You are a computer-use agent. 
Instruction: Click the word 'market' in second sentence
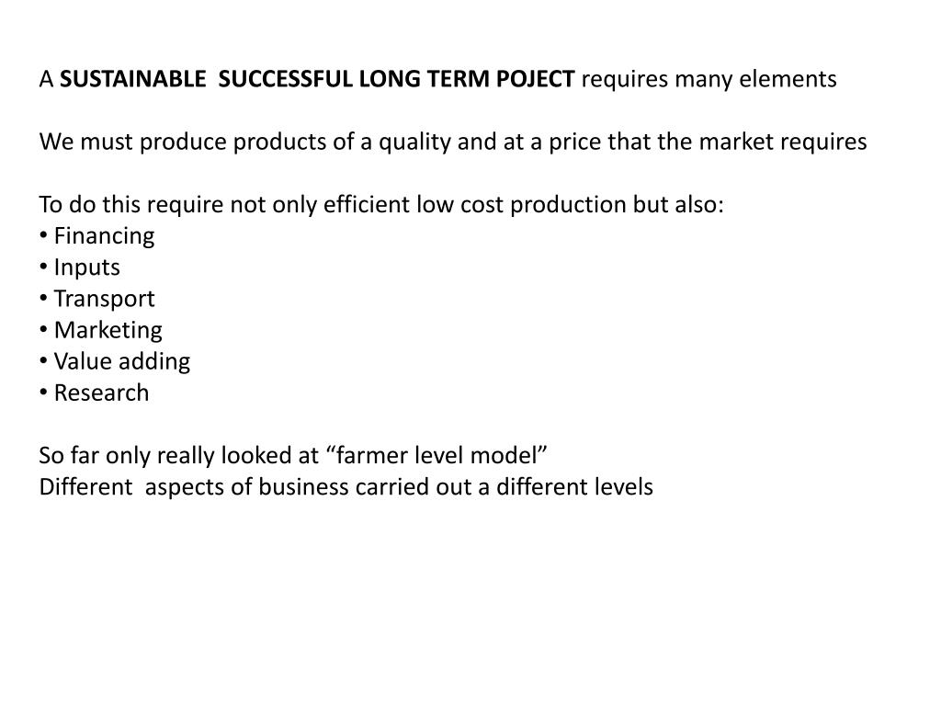tap(736, 142)
